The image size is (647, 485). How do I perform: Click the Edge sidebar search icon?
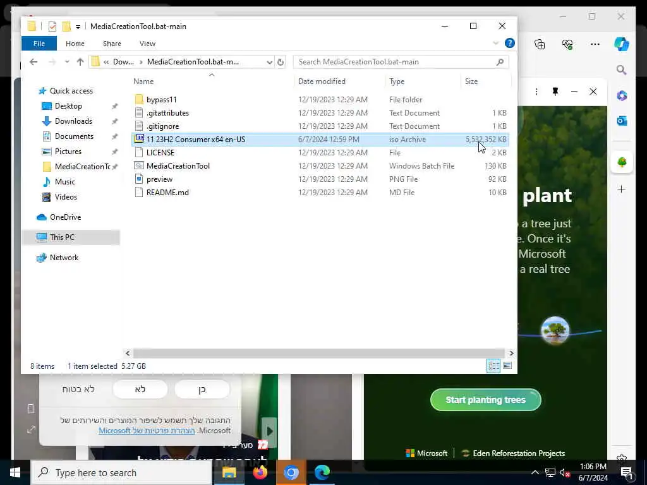(622, 70)
